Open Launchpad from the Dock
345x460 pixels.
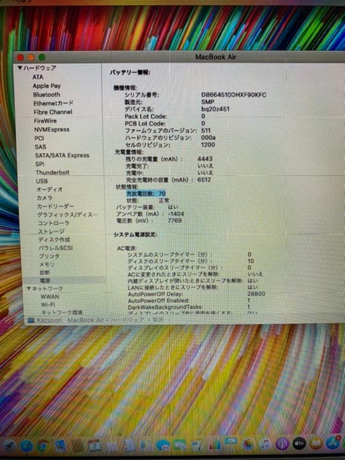9,445
